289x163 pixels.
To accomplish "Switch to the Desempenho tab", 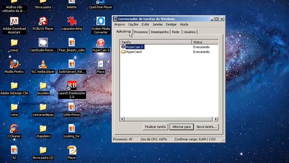I will 160,32.
